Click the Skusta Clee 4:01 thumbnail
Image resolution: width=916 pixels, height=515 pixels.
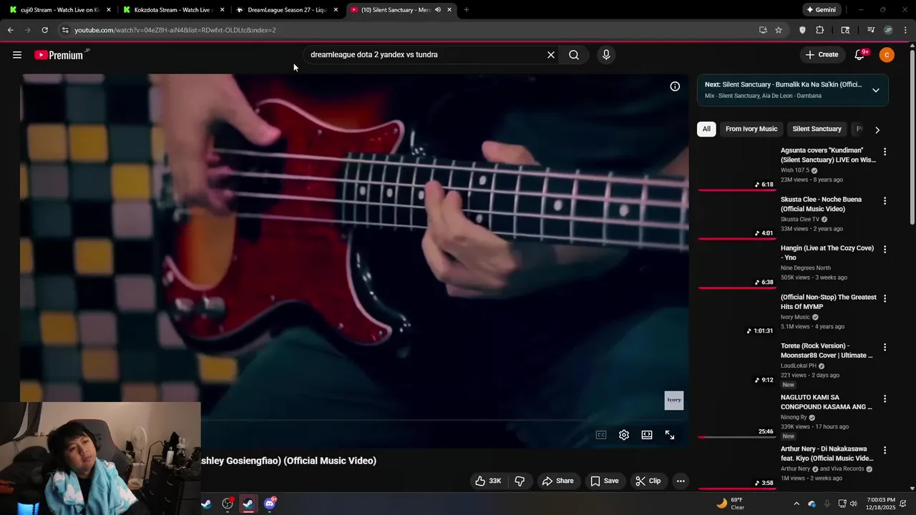pos(737,217)
